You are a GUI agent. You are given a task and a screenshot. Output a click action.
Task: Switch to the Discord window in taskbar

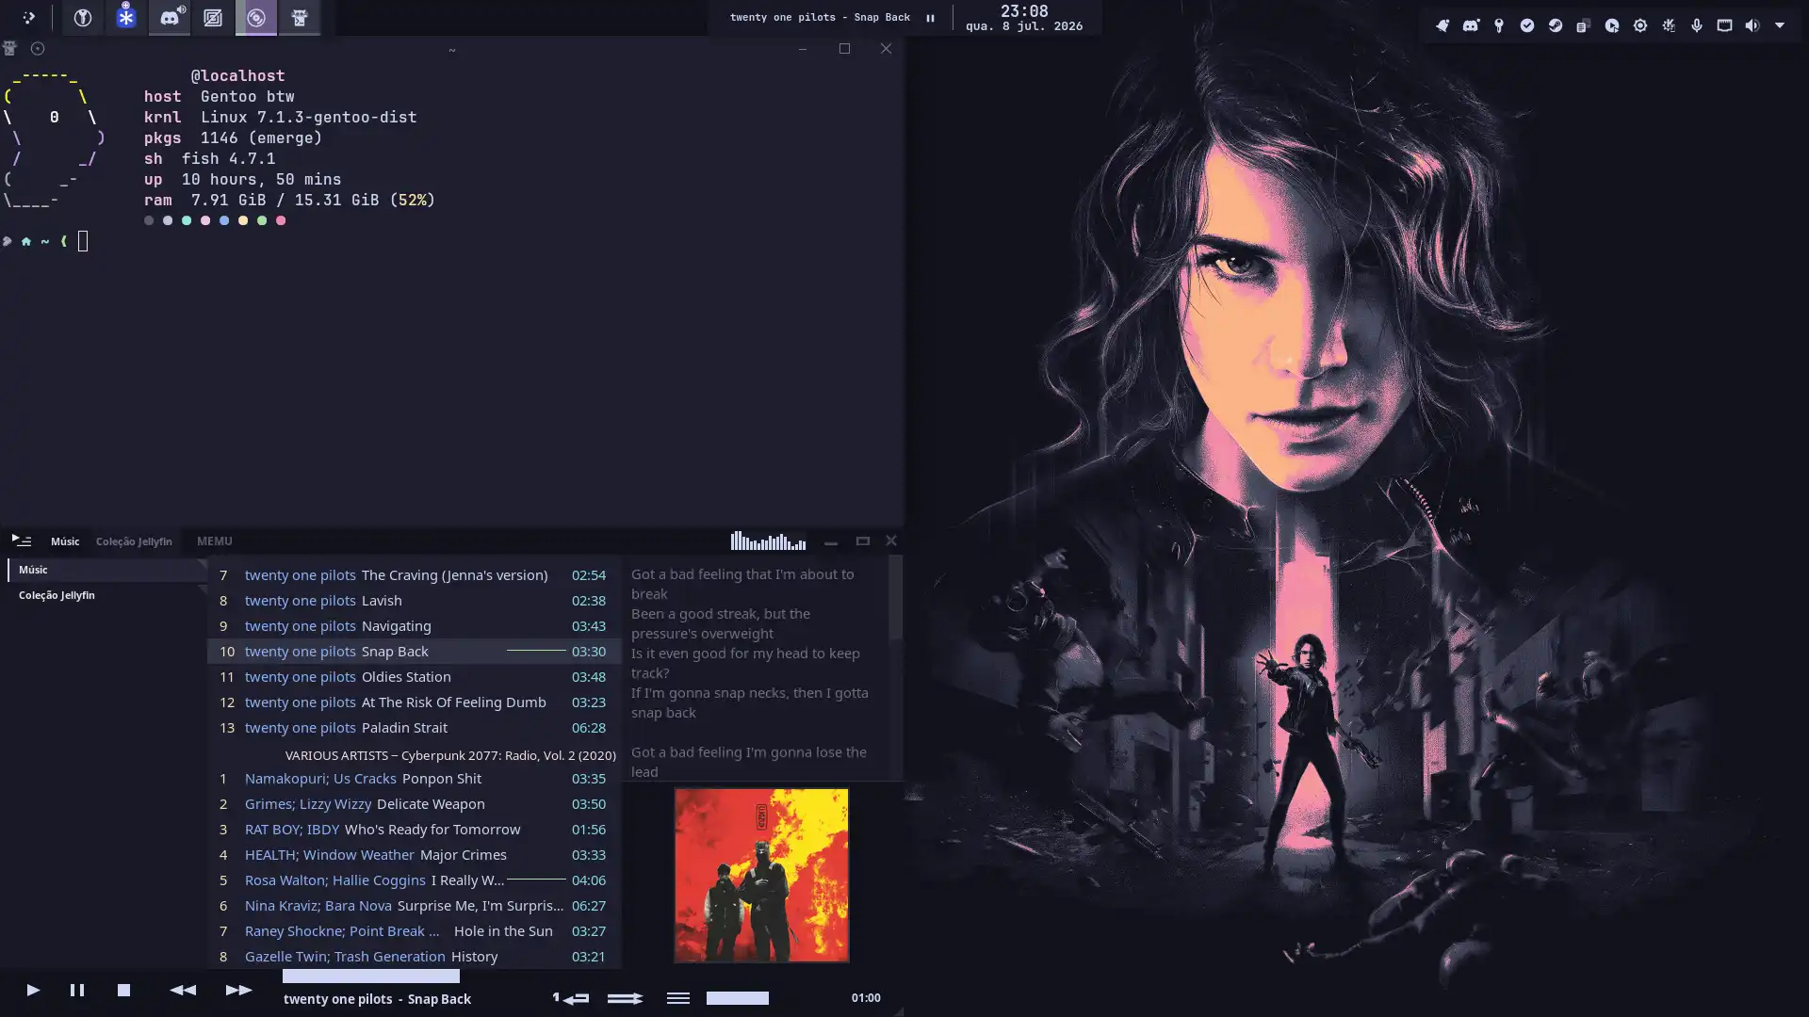(170, 18)
